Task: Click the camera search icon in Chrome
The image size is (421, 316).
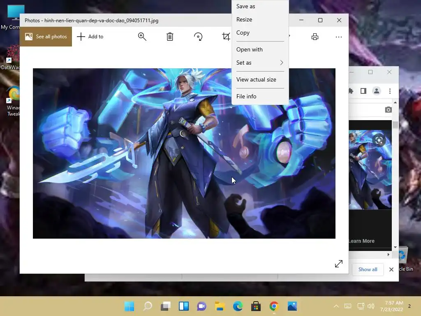Action: click(388, 109)
